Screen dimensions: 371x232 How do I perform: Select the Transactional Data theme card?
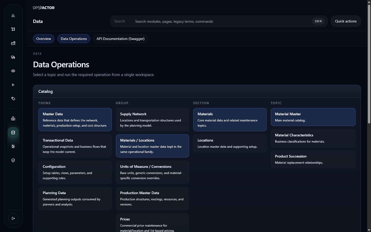click(x=75, y=146)
